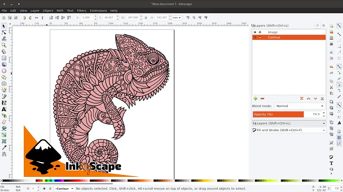Flip selection horizontally
This screenshot has height=192, width=343.
[x=36, y=18]
